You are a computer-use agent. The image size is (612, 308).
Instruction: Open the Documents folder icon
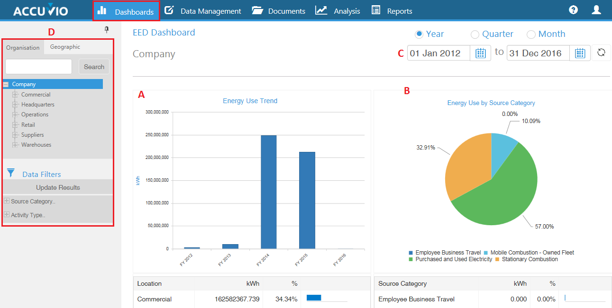(256, 10)
